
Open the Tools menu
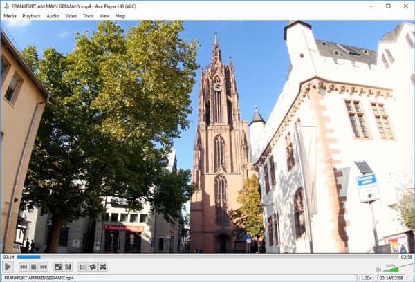(88, 15)
